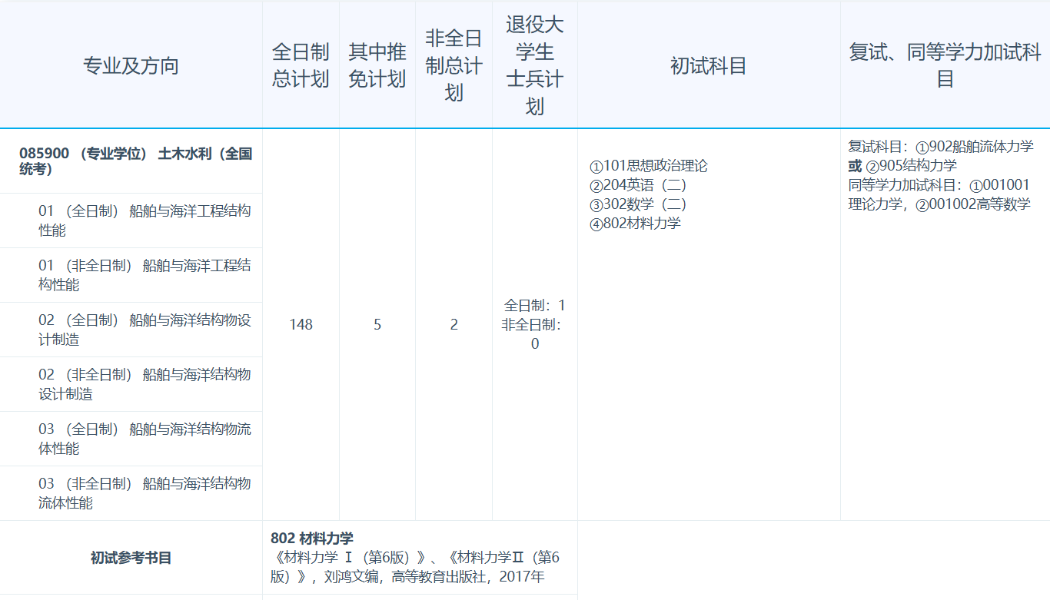
Task: Click the 推免计划 value 5
Action: click(x=376, y=326)
